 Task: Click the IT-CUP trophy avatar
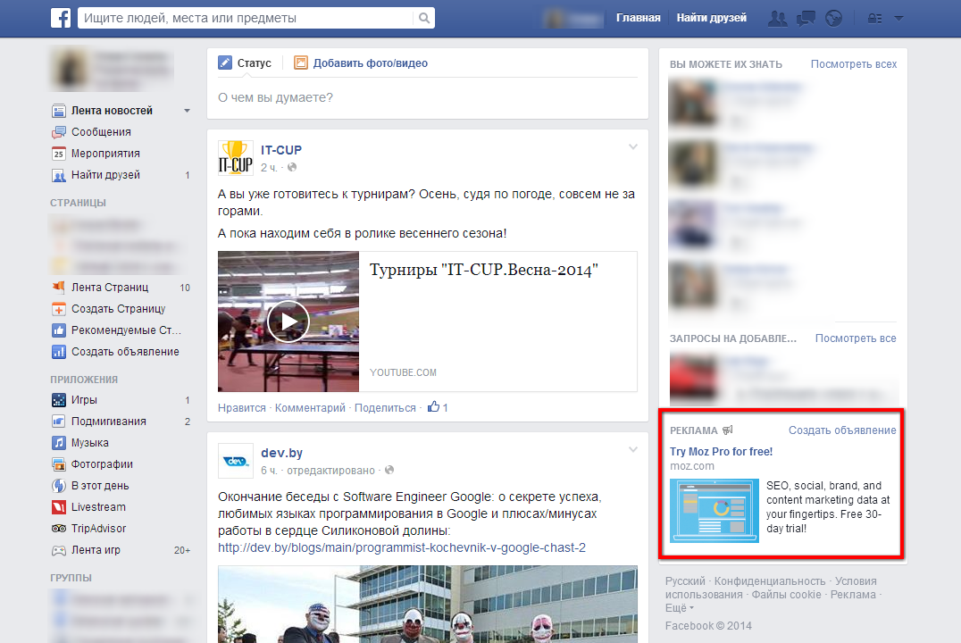(x=236, y=157)
